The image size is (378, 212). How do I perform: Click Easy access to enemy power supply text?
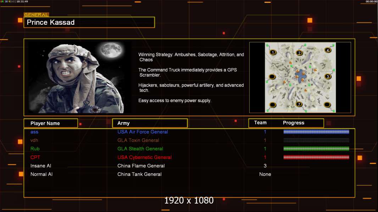175,101
